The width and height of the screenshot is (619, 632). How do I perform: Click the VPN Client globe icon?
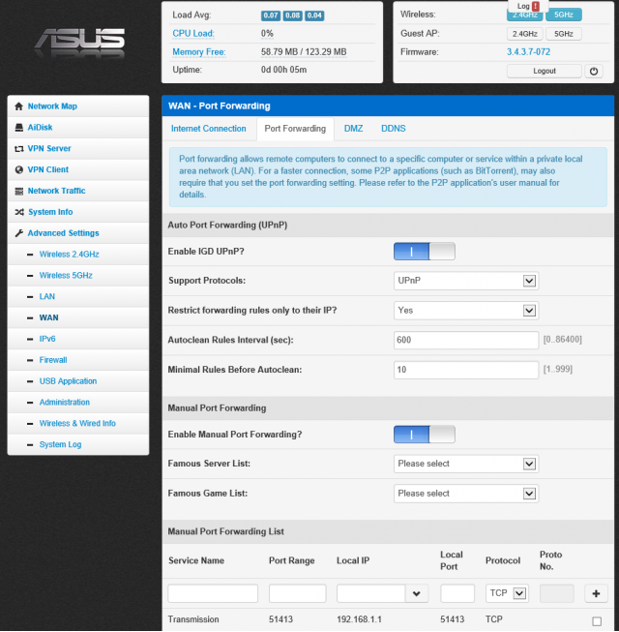point(18,169)
